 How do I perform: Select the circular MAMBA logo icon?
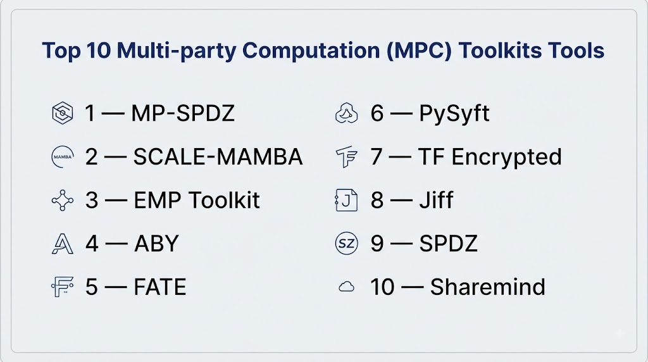point(63,156)
